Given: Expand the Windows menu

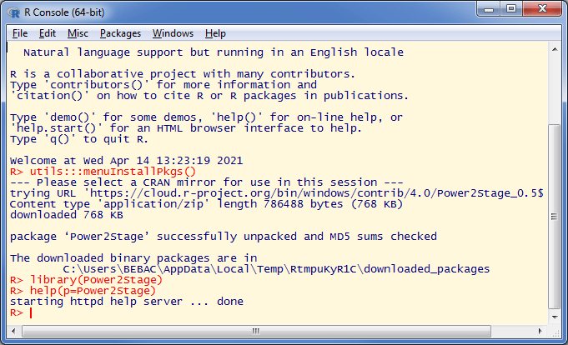Looking at the screenshot, I should (x=173, y=33).
